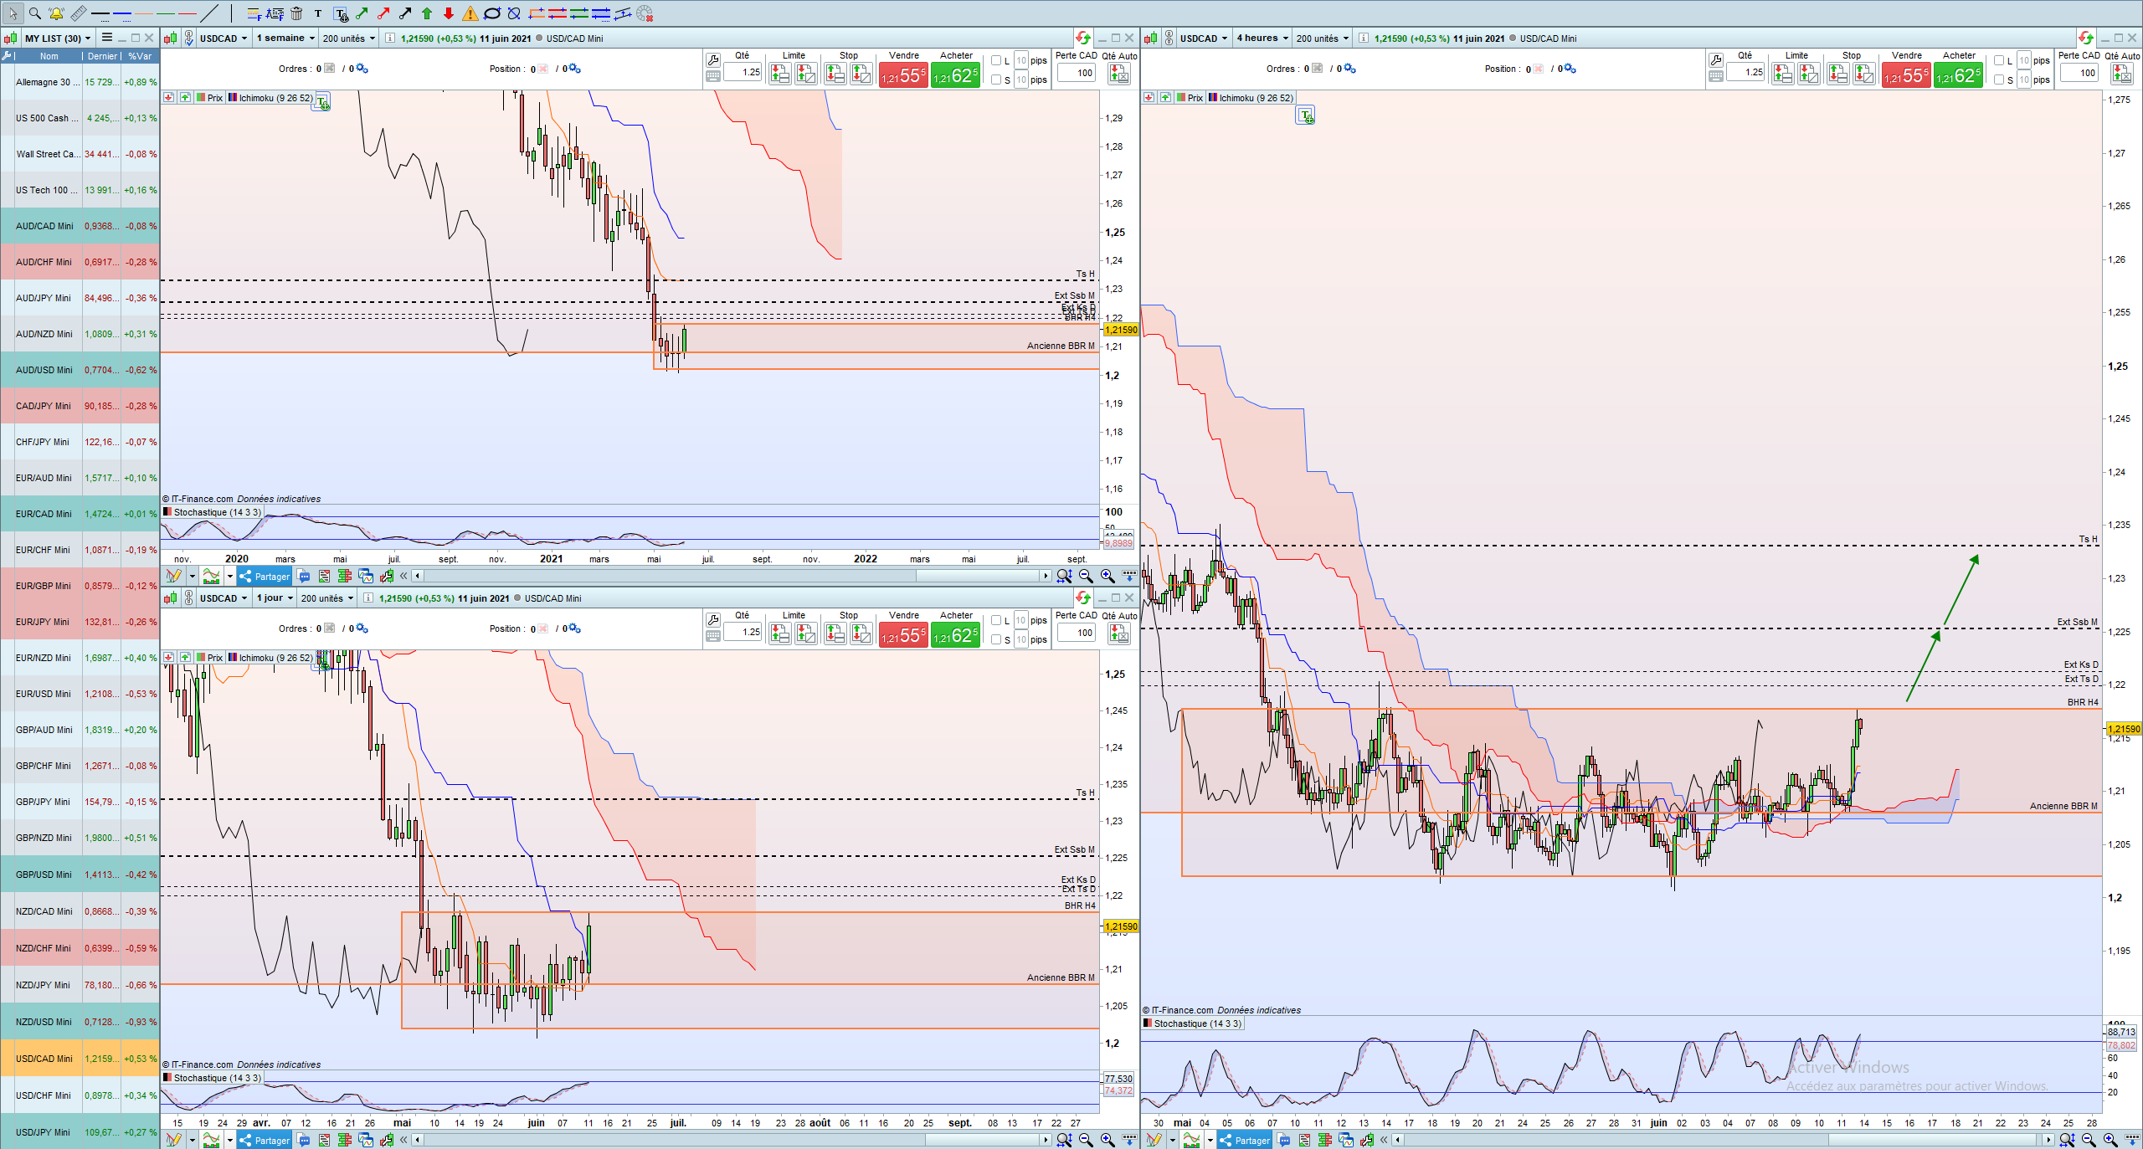
Task: Select USD/CAD Mini in the watchlist
Action: point(44,1058)
